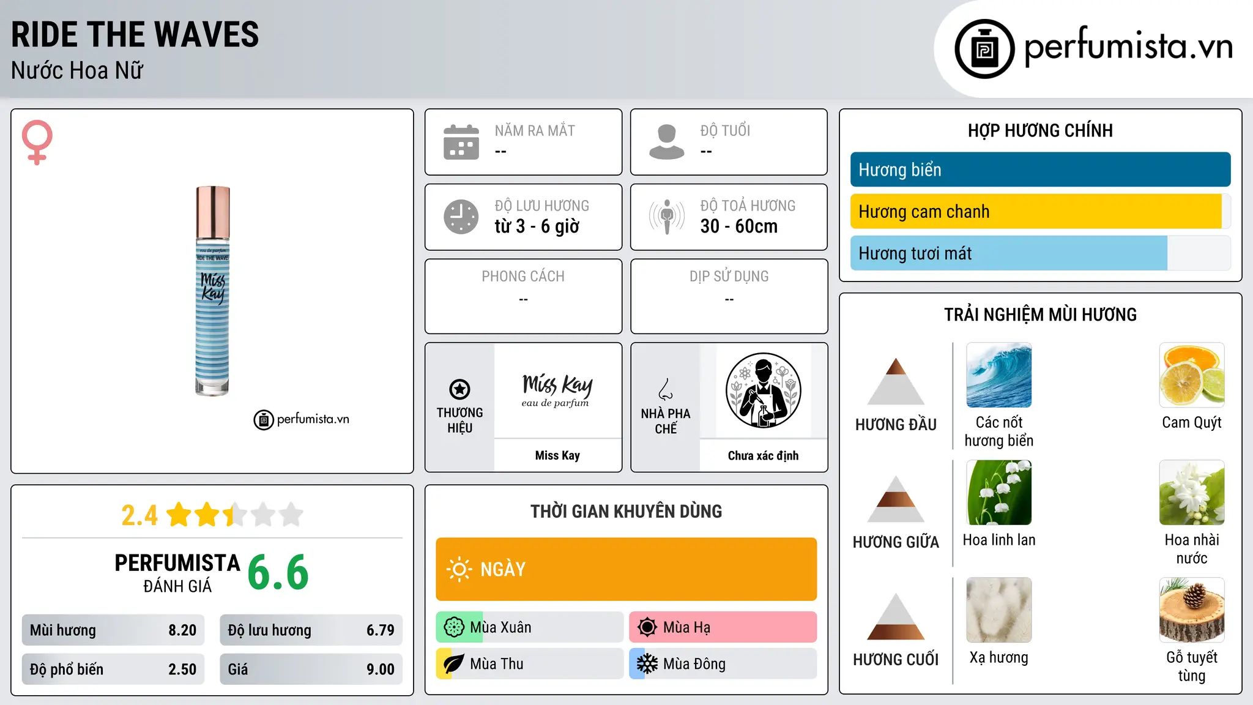Open the ocean wave note image
This screenshot has width=1253, height=705.
point(999,375)
